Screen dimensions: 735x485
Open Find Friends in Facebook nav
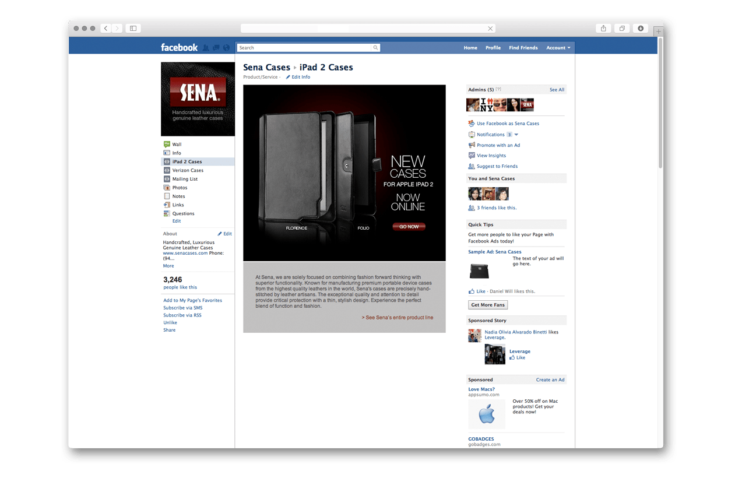click(523, 48)
